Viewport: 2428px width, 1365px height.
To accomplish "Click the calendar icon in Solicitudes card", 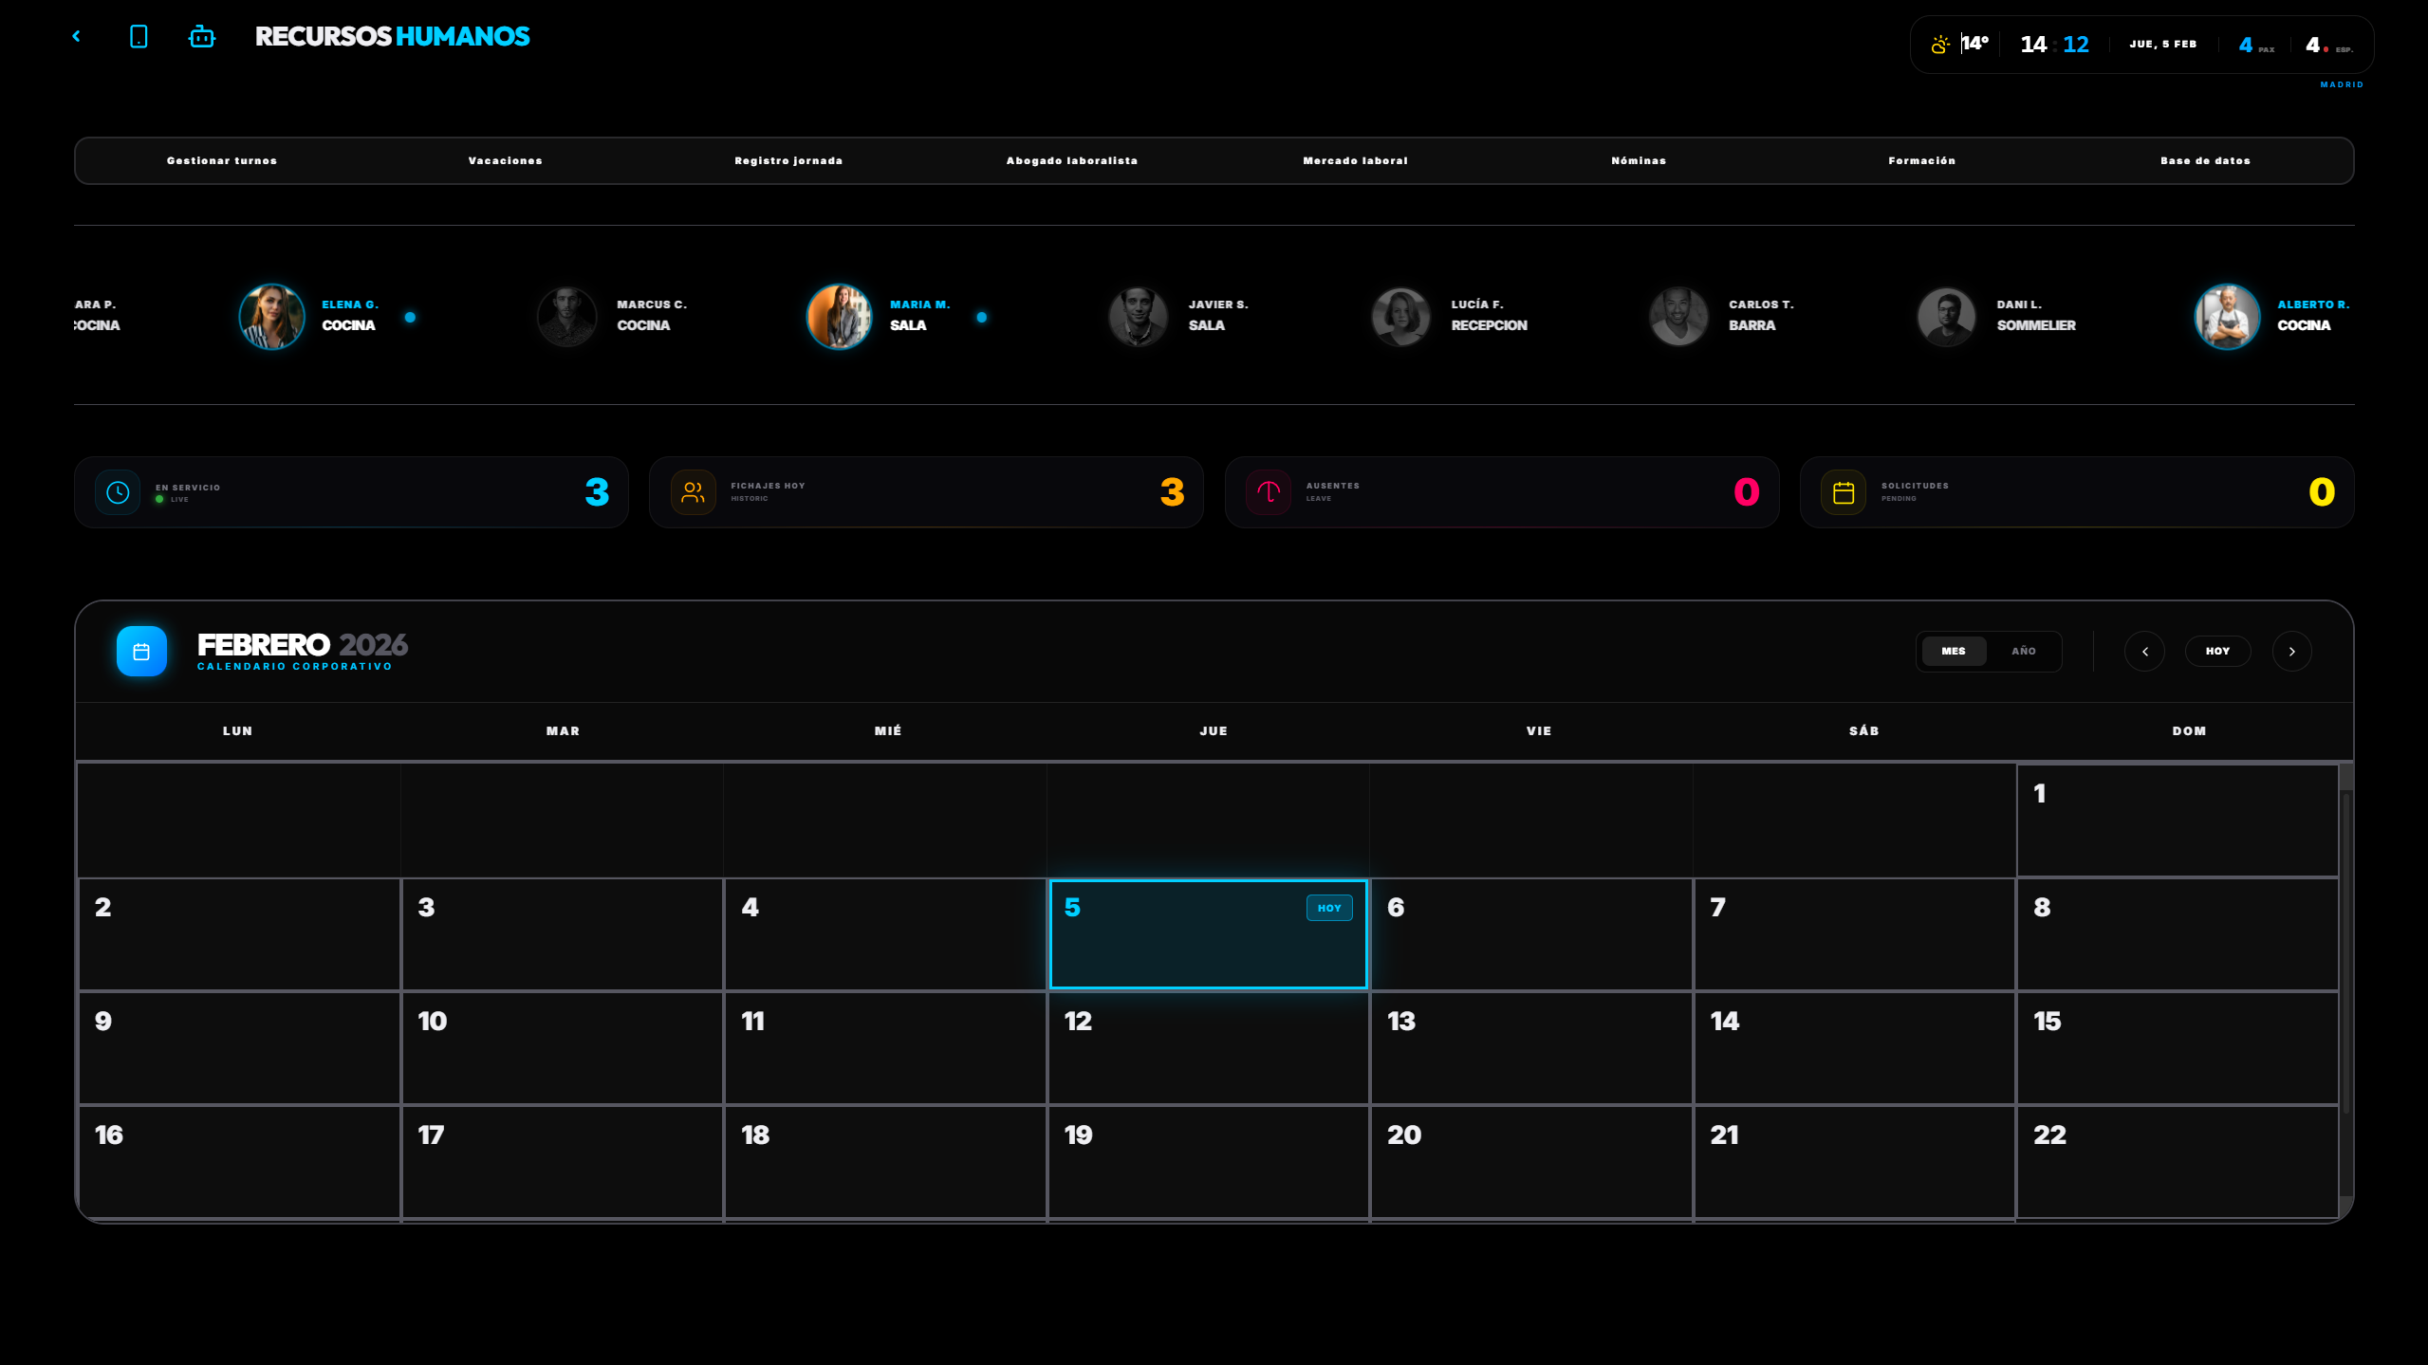I will pyautogui.click(x=1844, y=491).
